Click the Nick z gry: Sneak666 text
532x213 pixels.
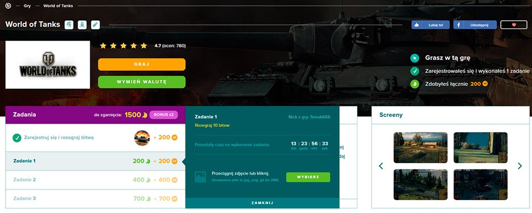click(309, 117)
